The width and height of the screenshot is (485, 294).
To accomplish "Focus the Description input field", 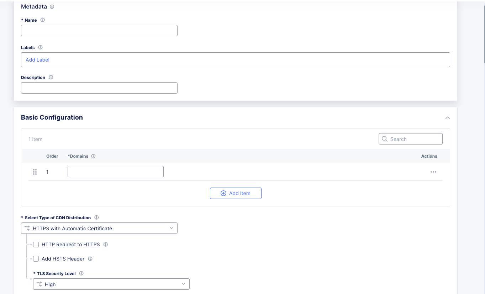I will 99,88.
